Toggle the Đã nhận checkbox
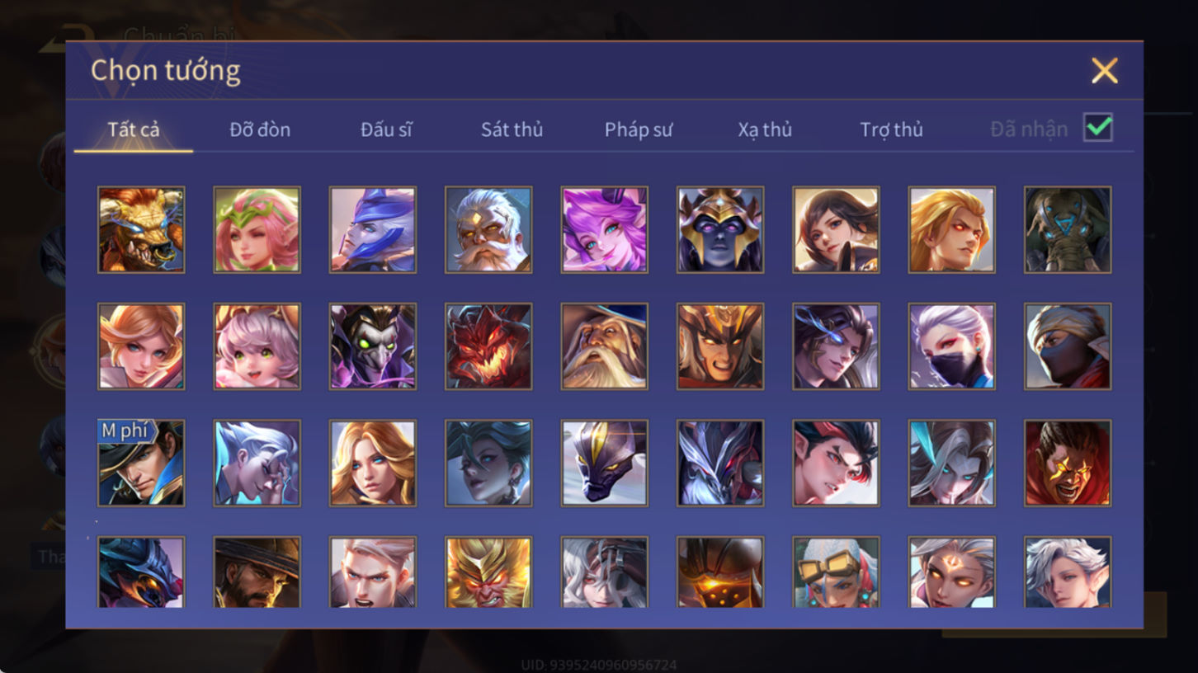Screen dimensions: 1198x673 [1098, 128]
